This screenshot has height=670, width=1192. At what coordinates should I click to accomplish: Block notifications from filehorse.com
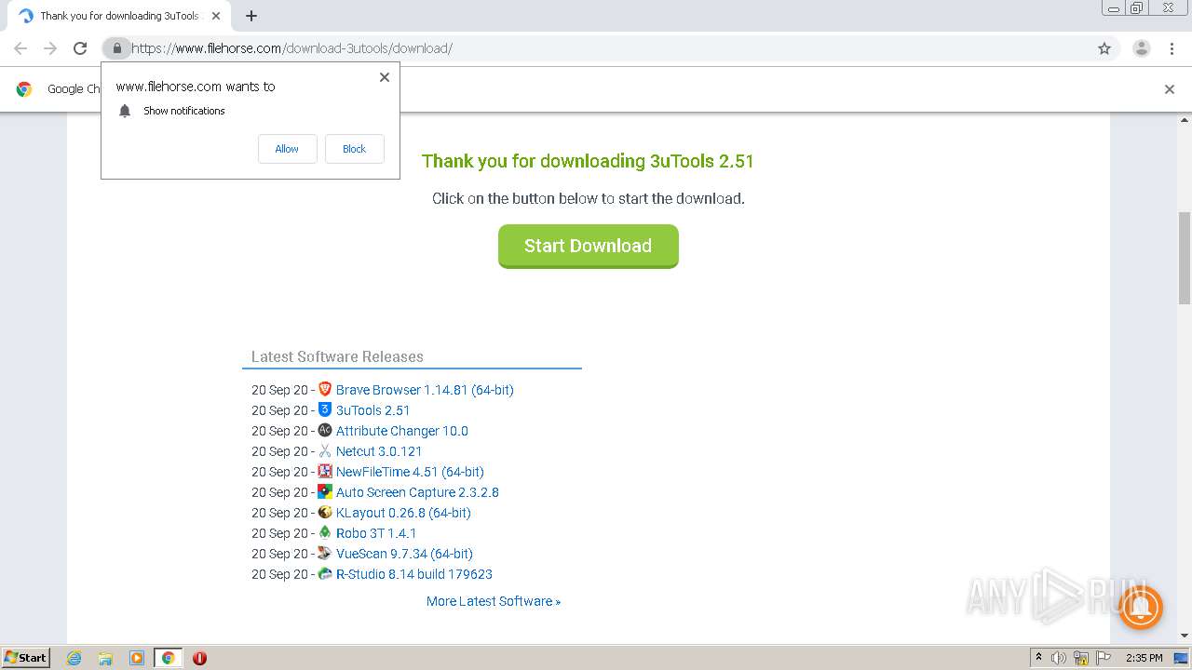pyautogui.click(x=354, y=149)
